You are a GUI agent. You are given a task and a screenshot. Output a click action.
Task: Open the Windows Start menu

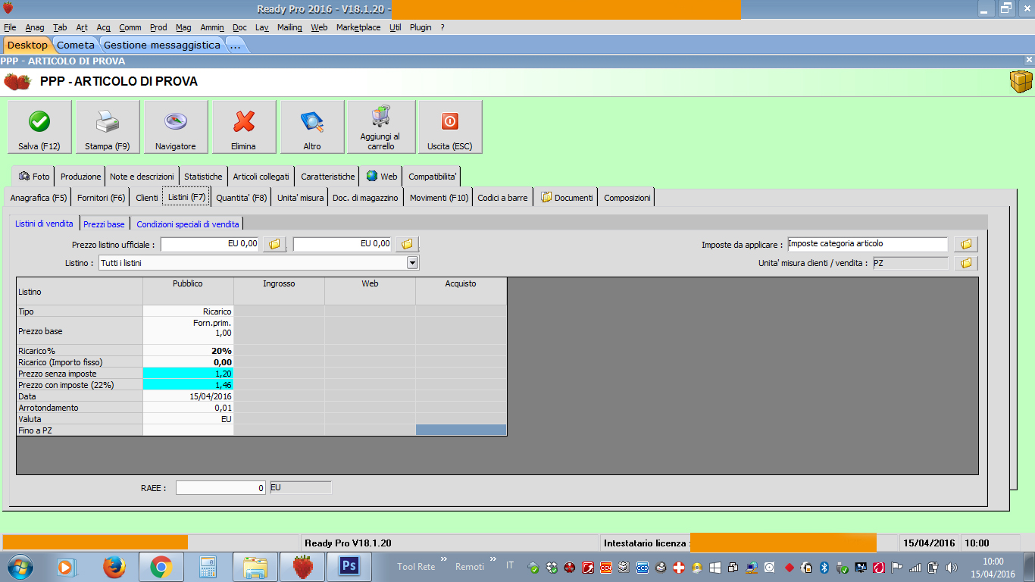[x=20, y=566]
